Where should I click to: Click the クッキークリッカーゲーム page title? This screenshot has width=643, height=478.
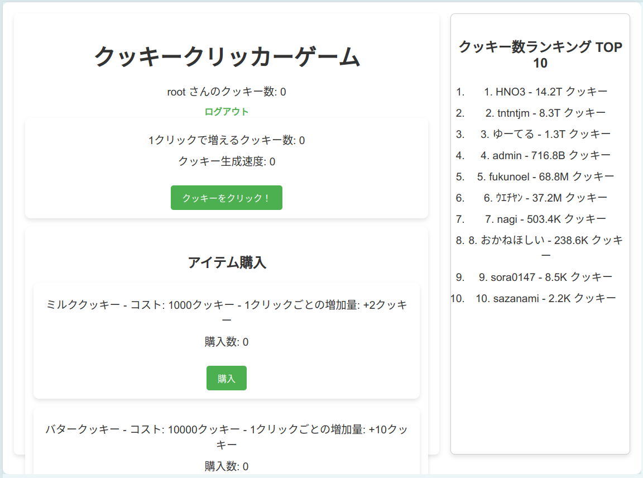pyautogui.click(x=227, y=57)
